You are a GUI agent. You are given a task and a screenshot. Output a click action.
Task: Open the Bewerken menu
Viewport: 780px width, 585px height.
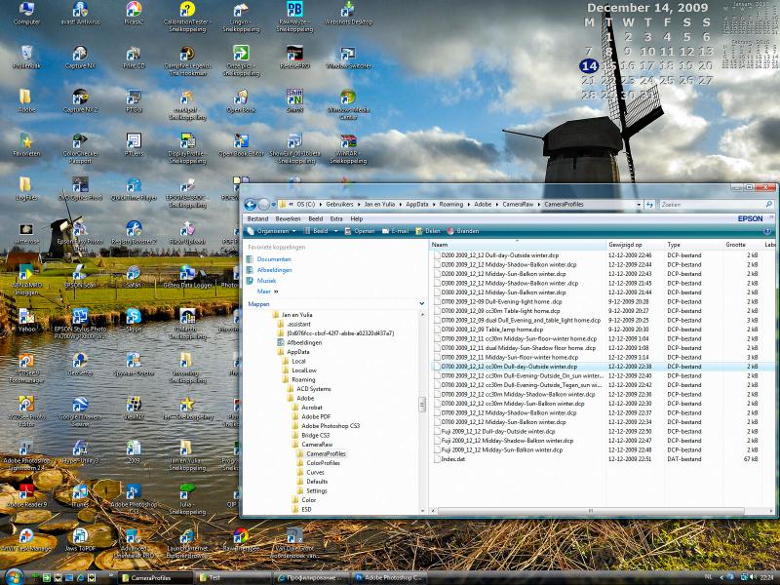pos(288,218)
